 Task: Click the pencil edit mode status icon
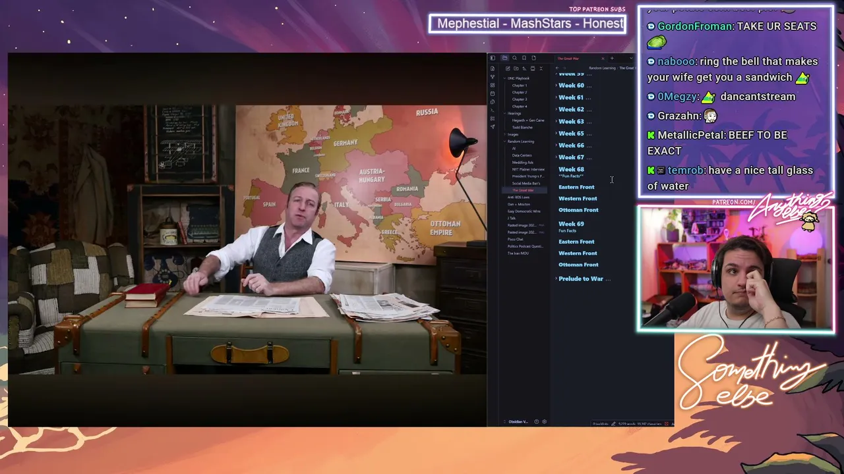[614, 423]
